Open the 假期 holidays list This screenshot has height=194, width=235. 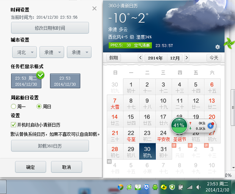pos(113,58)
